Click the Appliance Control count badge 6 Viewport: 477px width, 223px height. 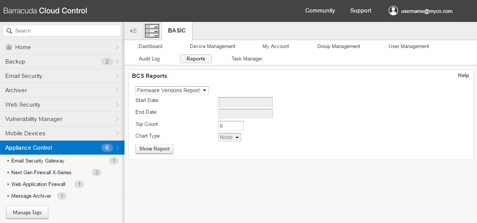pos(107,148)
